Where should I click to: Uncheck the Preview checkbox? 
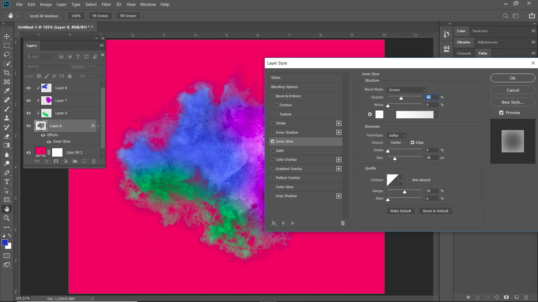501,113
